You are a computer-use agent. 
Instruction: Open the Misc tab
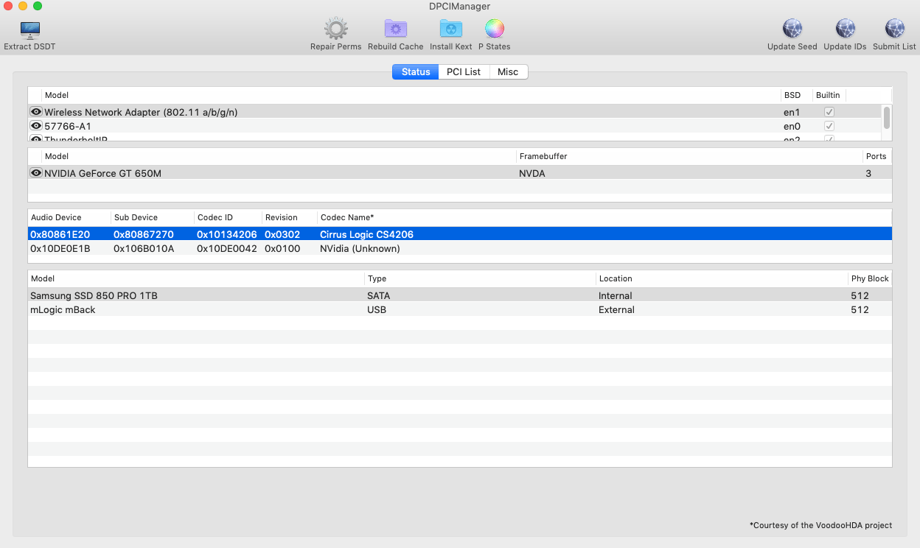(508, 72)
